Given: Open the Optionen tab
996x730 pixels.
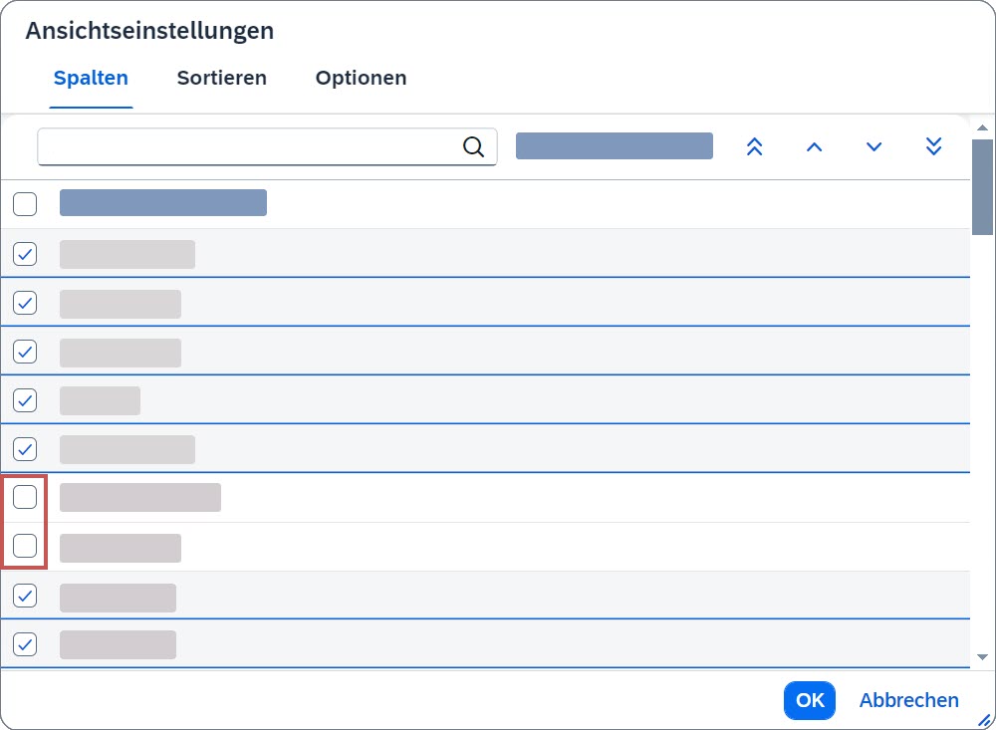Looking at the screenshot, I should pyautogui.click(x=361, y=78).
